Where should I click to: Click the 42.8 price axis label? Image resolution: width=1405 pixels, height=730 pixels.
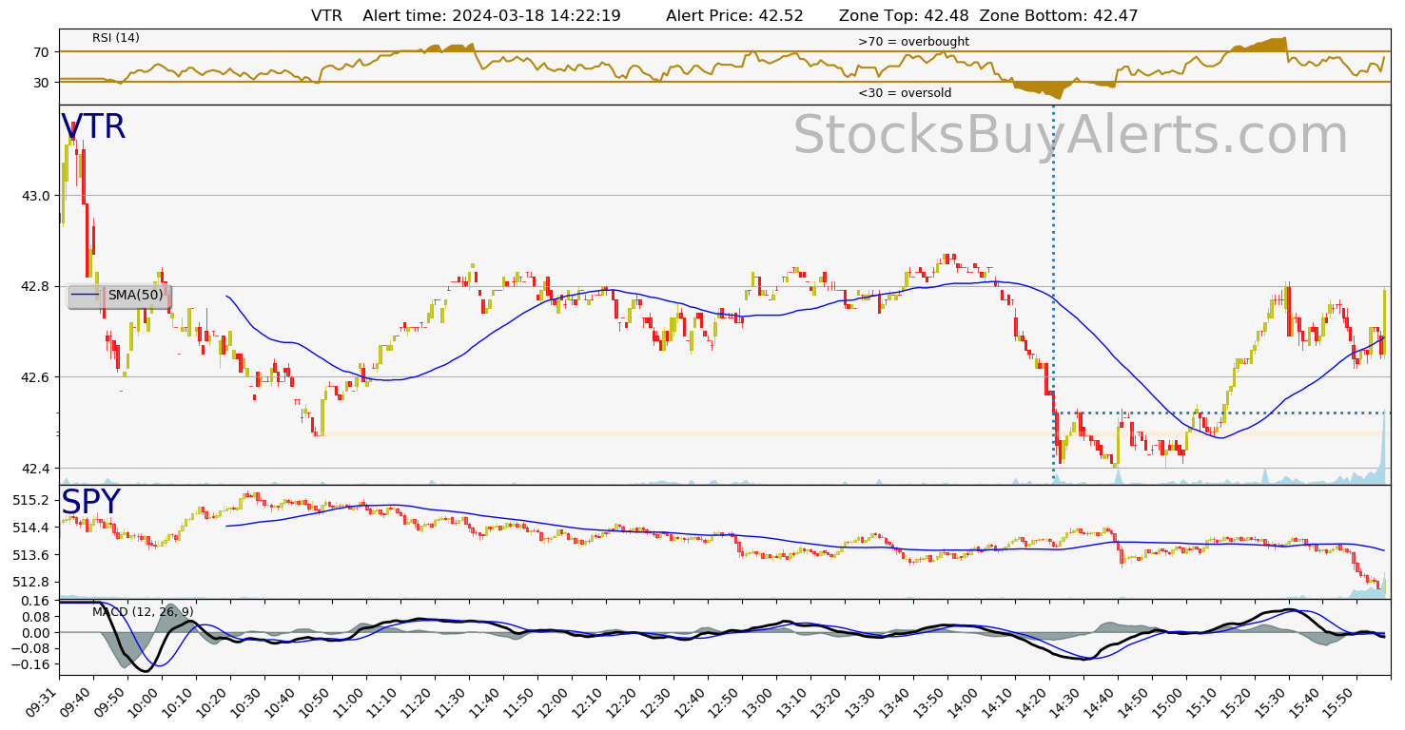point(36,286)
